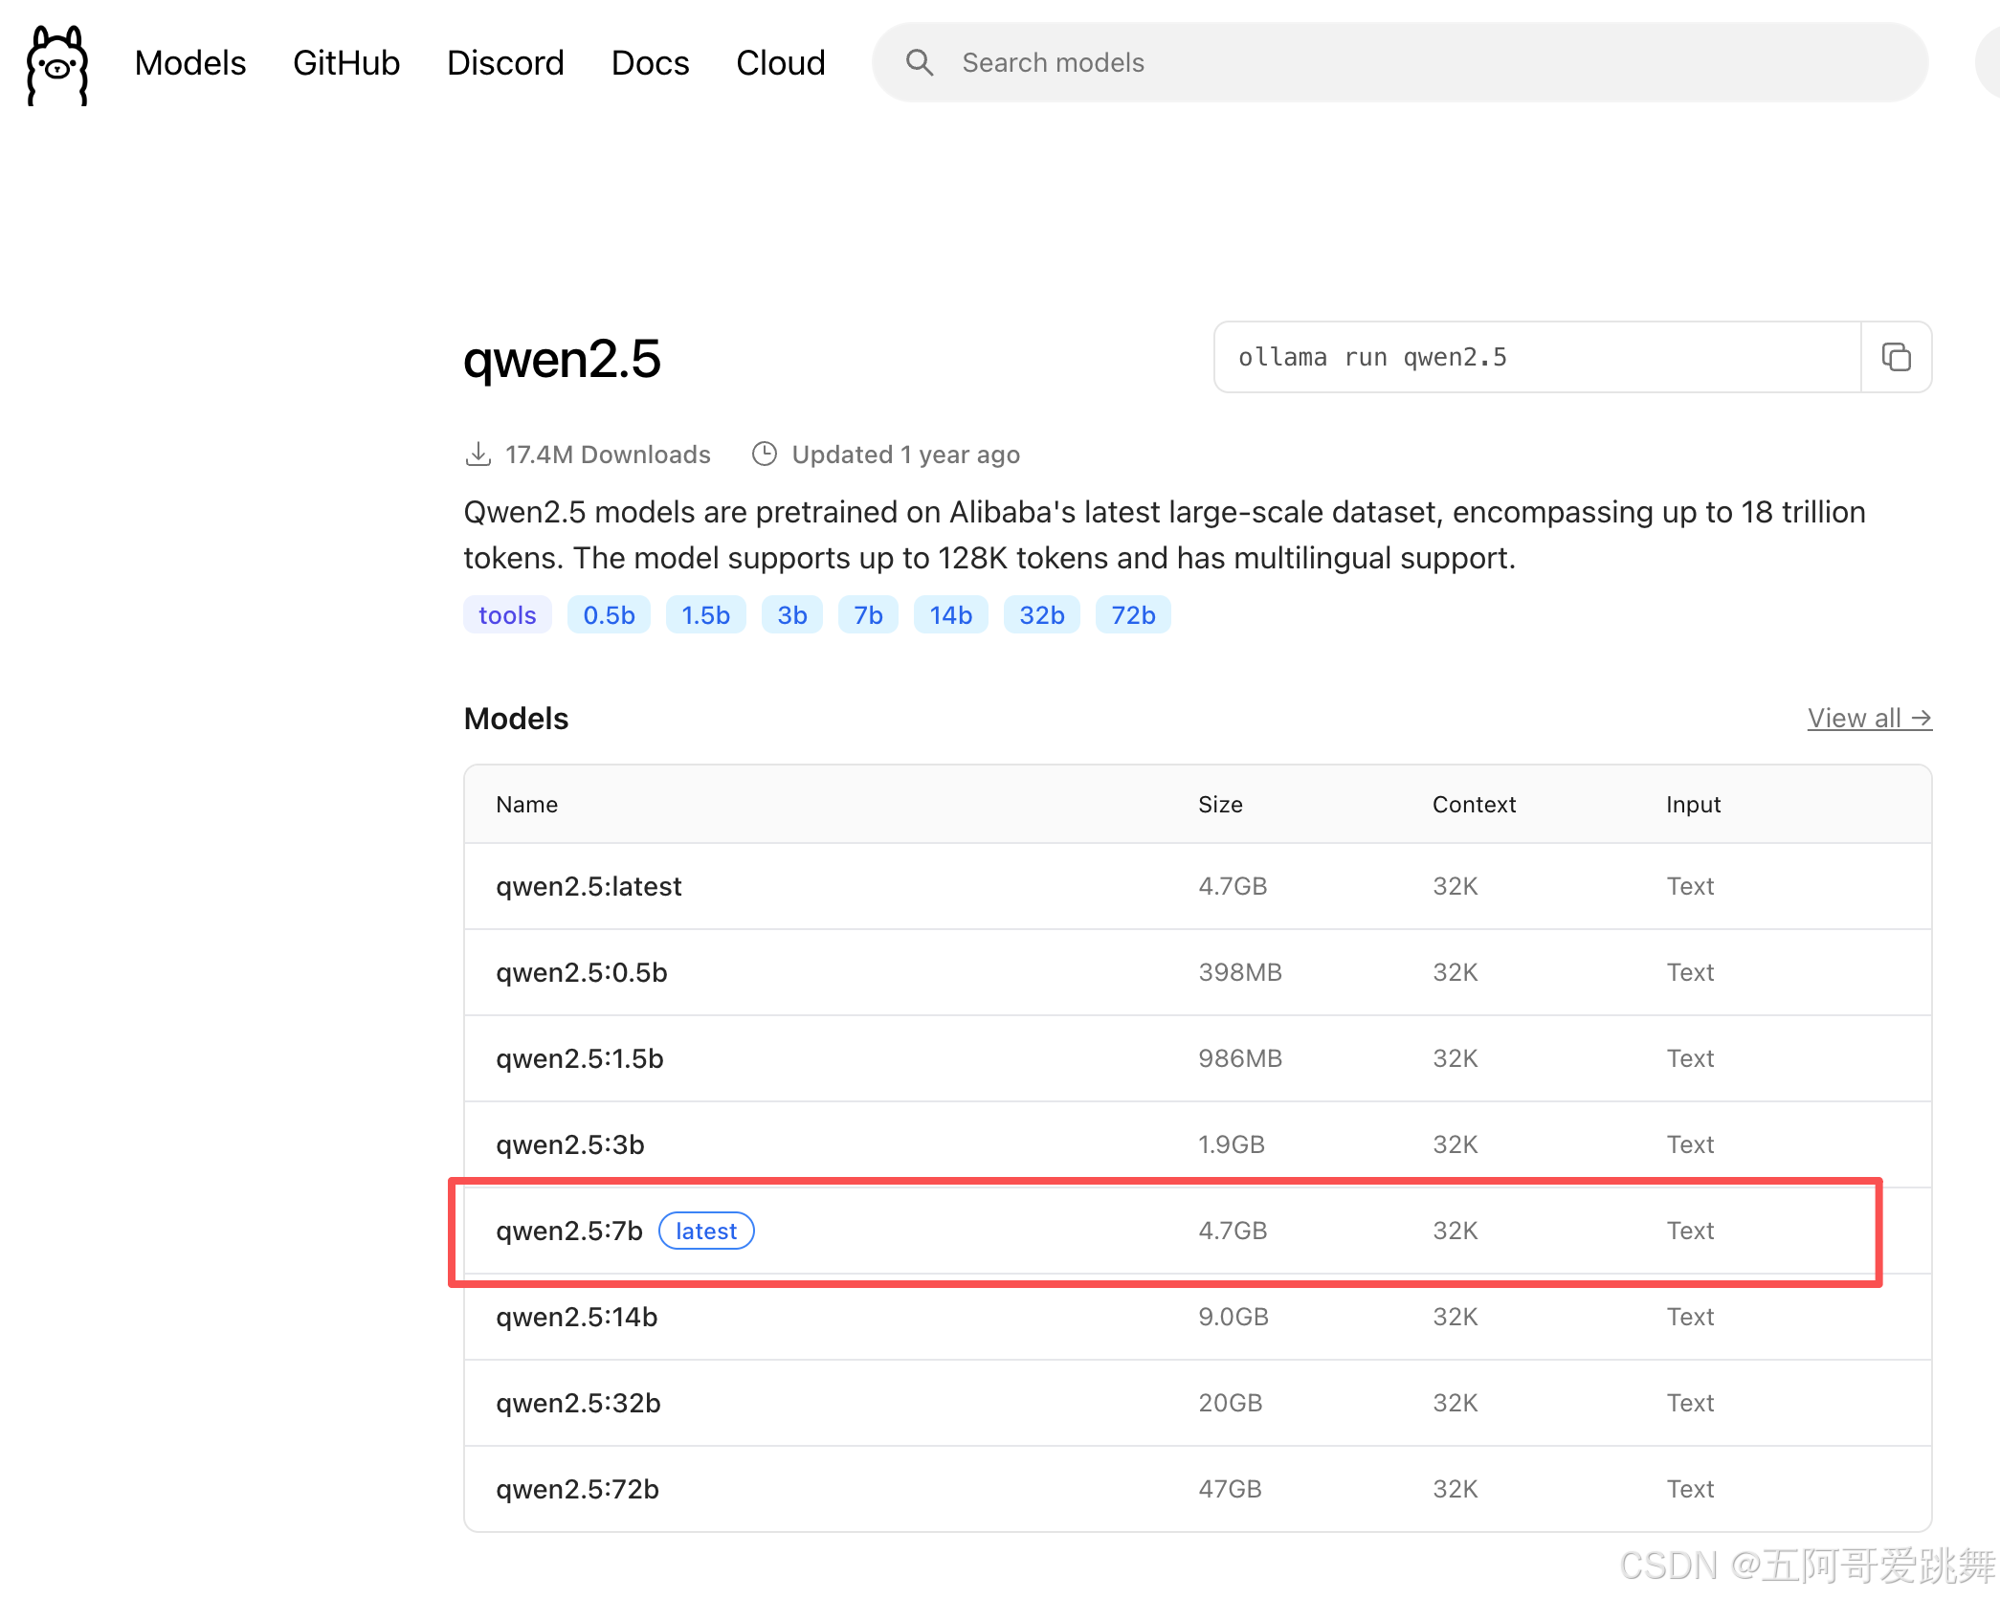This screenshot has width=2000, height=1598.
Task: Click the search magnifier icon
Action: tap(920, 63)
